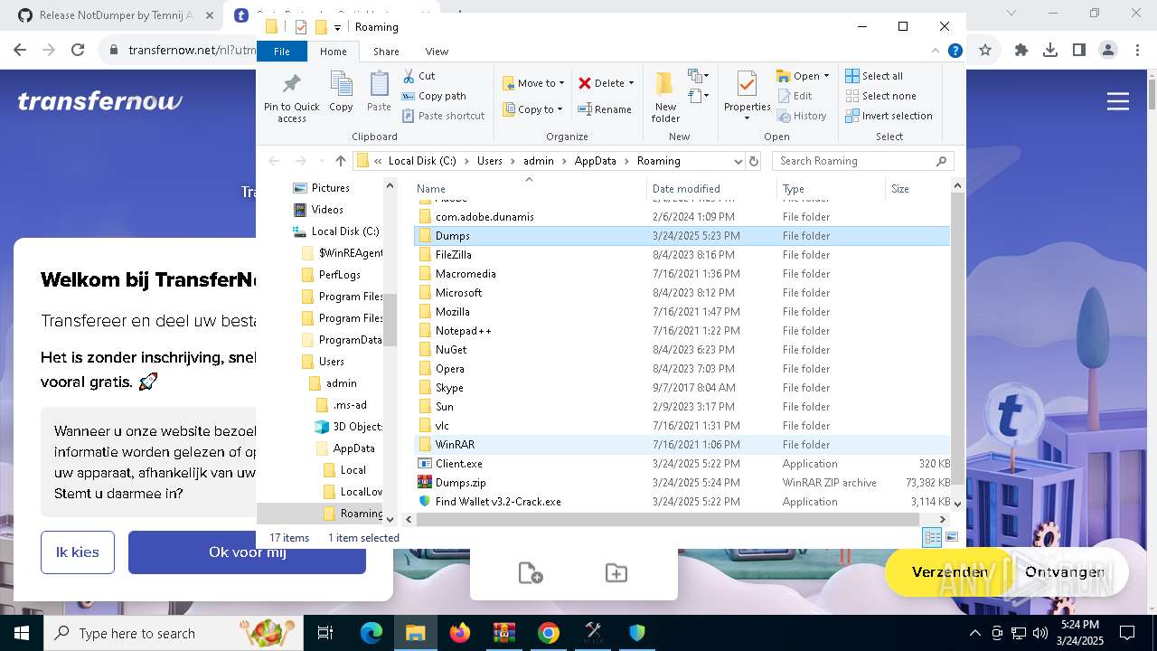
Task: Sort by Date modified column
Action: point(711,189)
